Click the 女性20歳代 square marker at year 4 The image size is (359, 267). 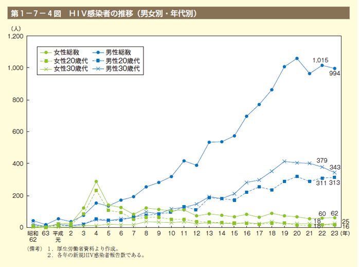[96, 190]
